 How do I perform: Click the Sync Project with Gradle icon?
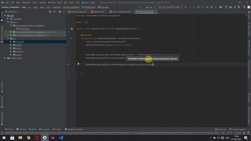[231, 7]
